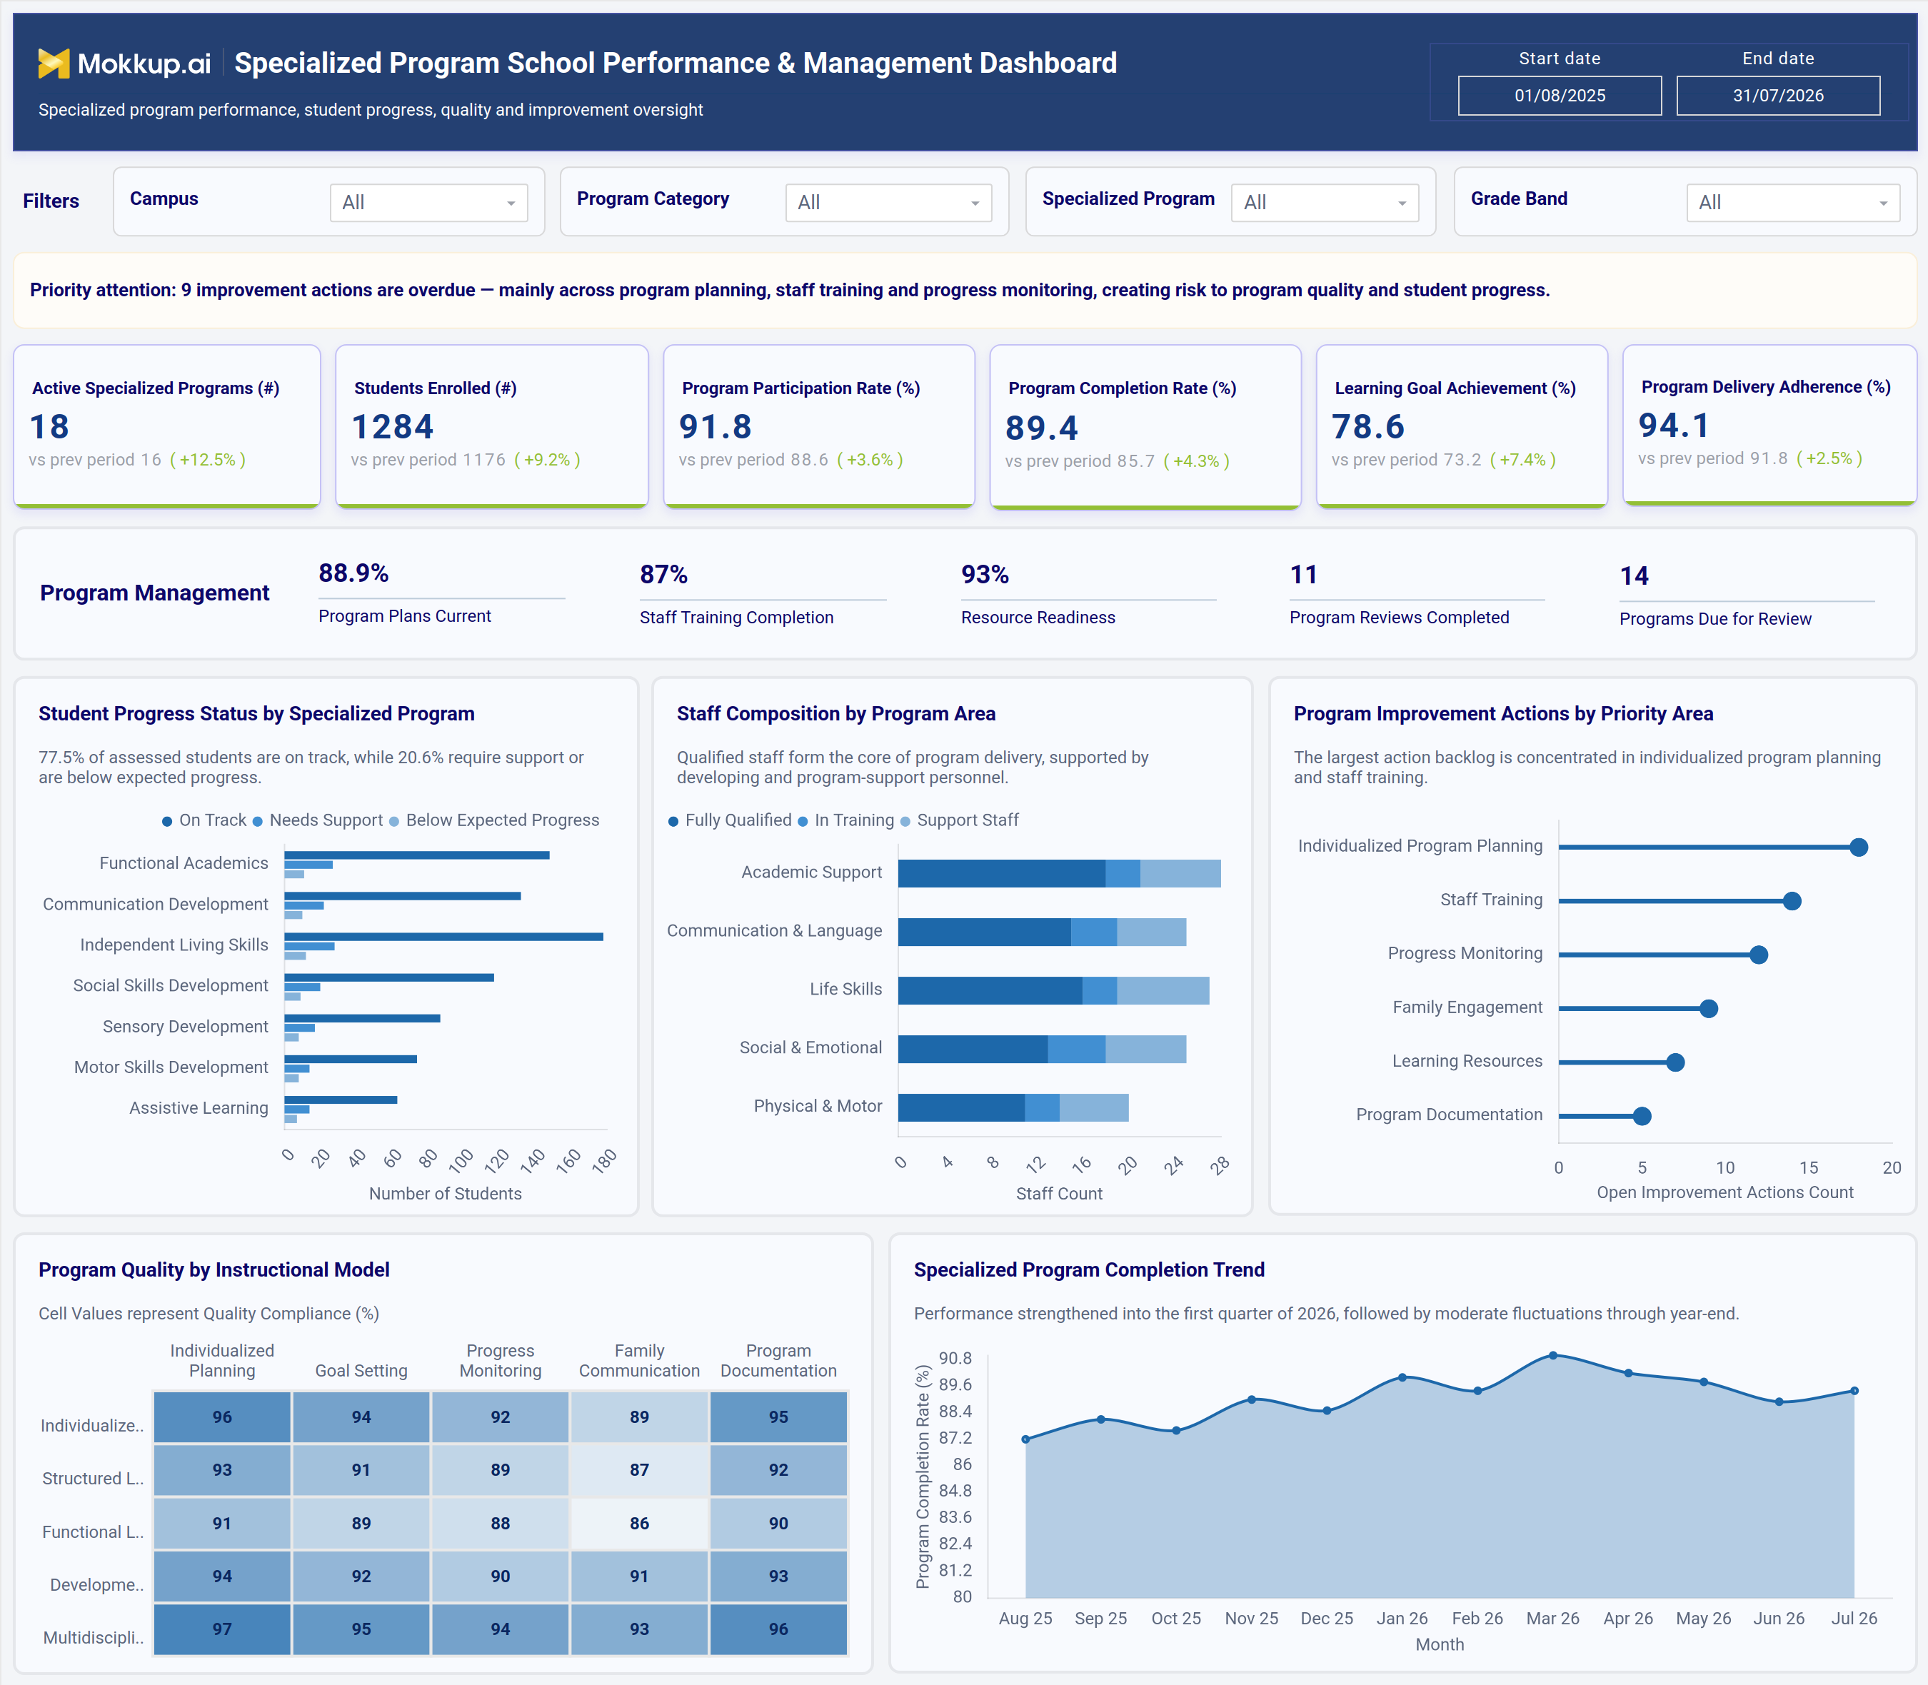Select the Program Delivery Adherence KPI card
Viewport: 1928px width, 1685px height.
point(1770,425)
